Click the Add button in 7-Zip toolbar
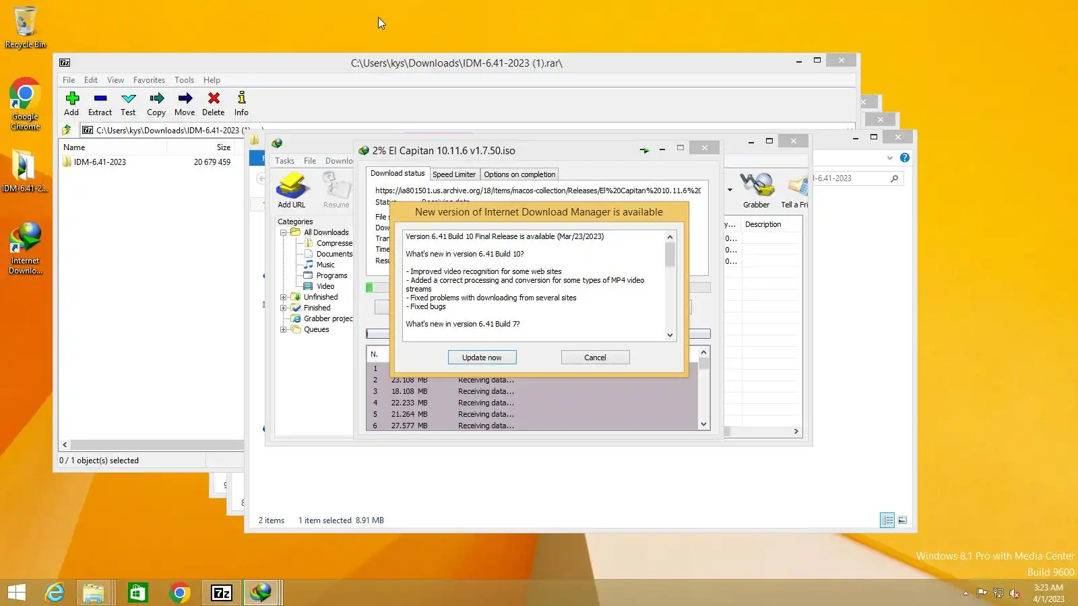This screenshot has height=606, width=1078. pyautogui.click(x=72, y=104)
